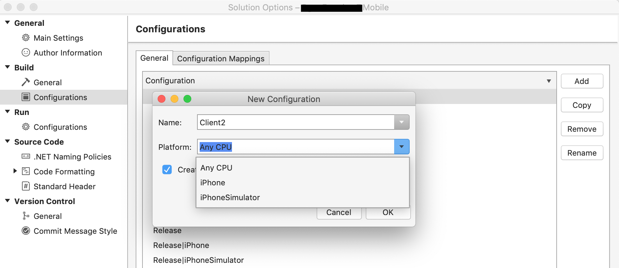619x268 pixels.
Task: Click the Commit Message Style checkmark icon
Action: 26,231
